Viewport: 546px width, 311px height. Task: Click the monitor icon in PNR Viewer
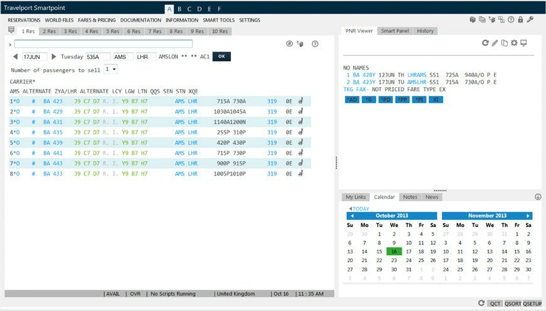pos(523,43)
